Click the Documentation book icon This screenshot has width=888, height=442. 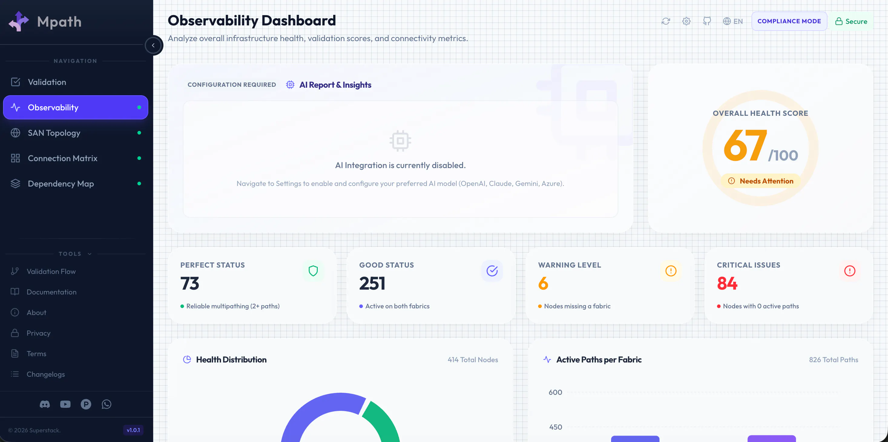tap(15, 292)
